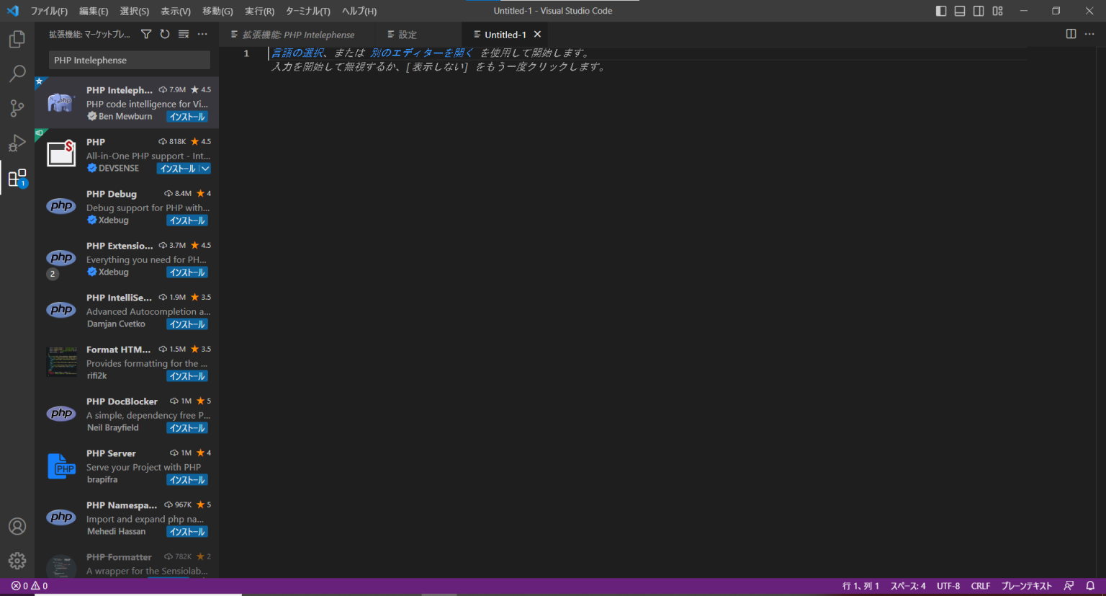
Task: Select the Search icon in the activity bar
Action: (x=17, y=74)
